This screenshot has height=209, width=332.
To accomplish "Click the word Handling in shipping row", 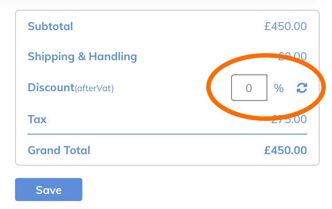I will click(x=113, y=57).
